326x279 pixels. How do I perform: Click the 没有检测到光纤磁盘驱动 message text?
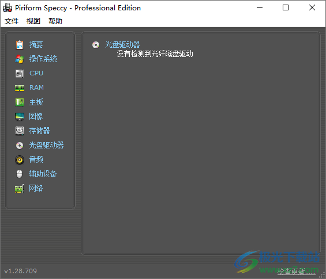pyautogui.click(x=155, y=53)
